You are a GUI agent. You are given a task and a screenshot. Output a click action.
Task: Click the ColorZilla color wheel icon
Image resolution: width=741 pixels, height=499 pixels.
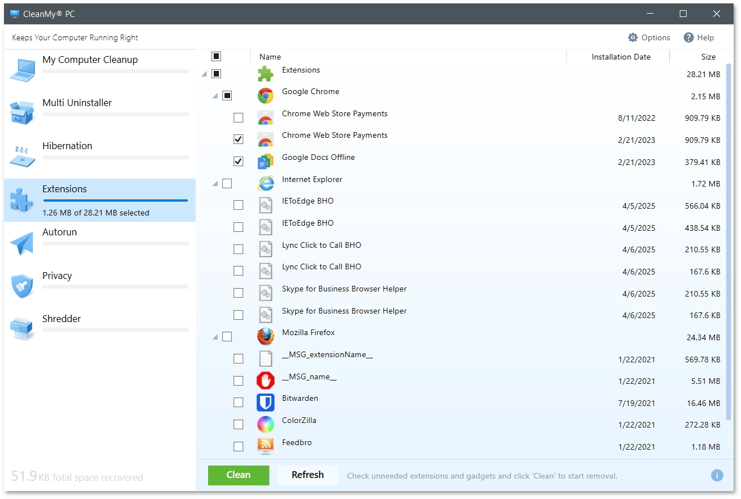pyautogui.click(x=265, y=424)
